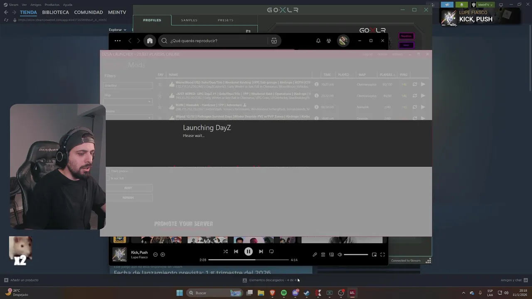The width and height of the screenshot is (532, 299).
Task: Open Spotify notifications bell
Action: [318, 41]
